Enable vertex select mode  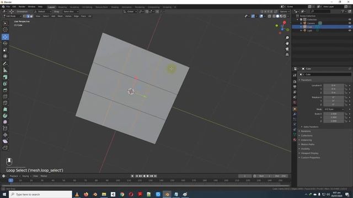pyautogui.click(x=25, y=16)
